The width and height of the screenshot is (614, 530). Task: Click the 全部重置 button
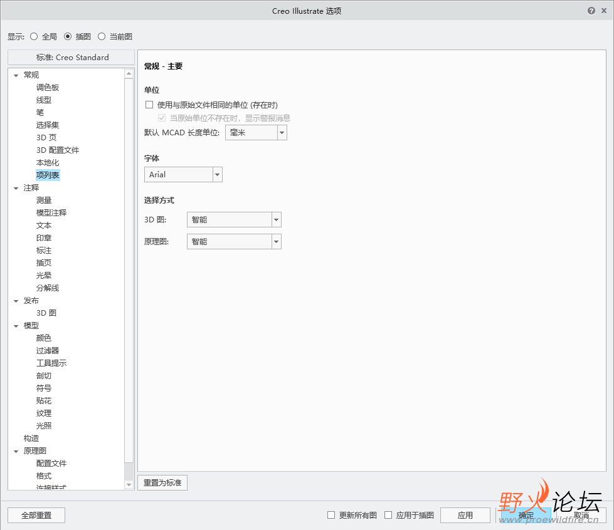pyautogui.click(x=36, y=515)
